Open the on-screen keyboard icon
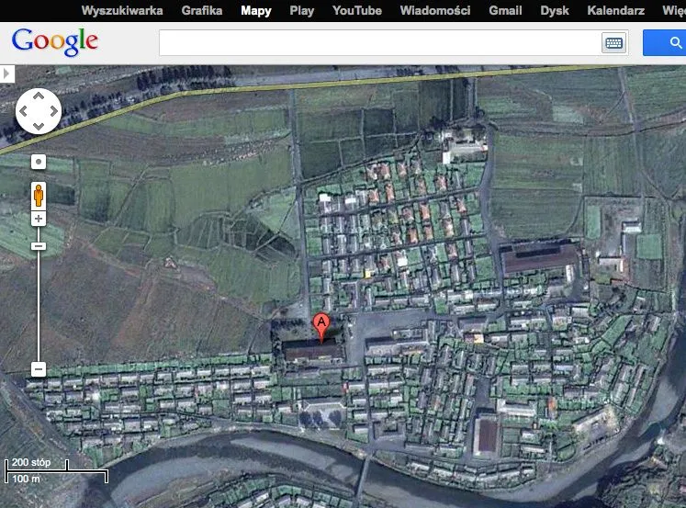Screen dimensions: 686x508 pos(613,42)
